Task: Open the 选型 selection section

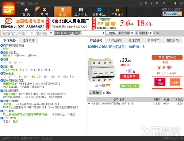Action: click(x=63, y=12)
